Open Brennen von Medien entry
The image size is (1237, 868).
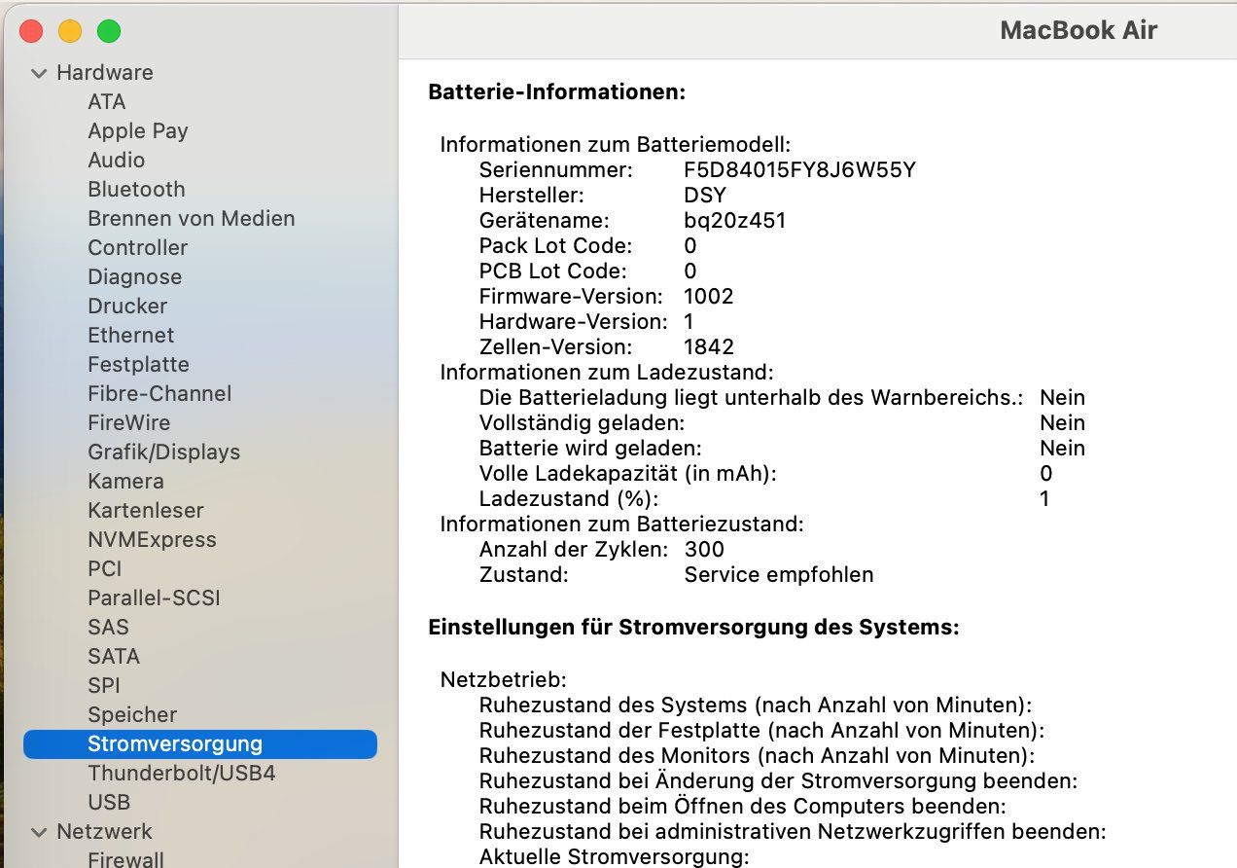pos(192,219)
